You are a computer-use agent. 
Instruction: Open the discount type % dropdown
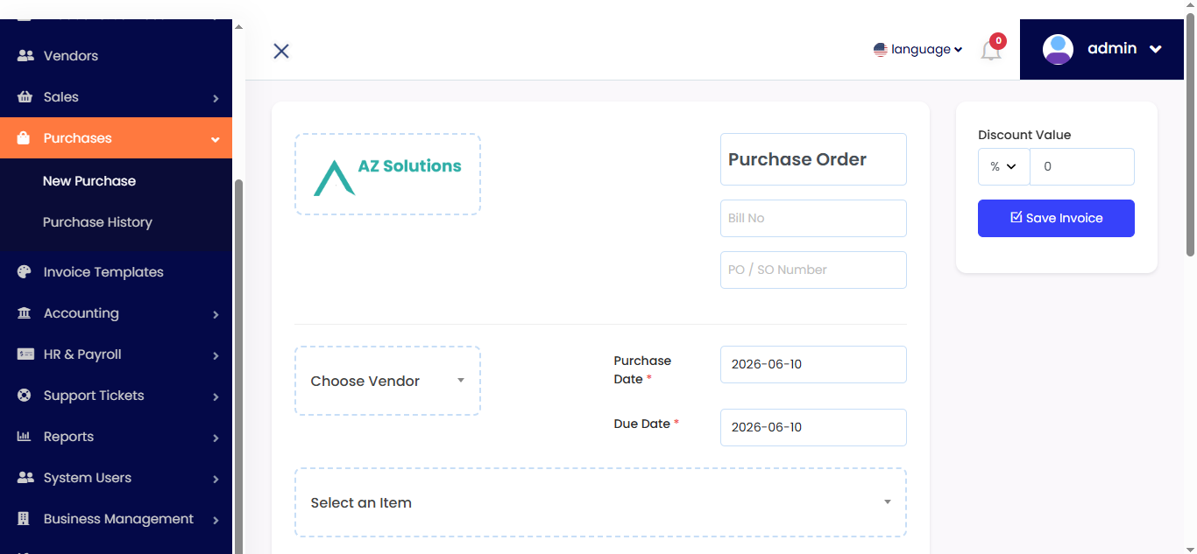[x=1003, y=166]
